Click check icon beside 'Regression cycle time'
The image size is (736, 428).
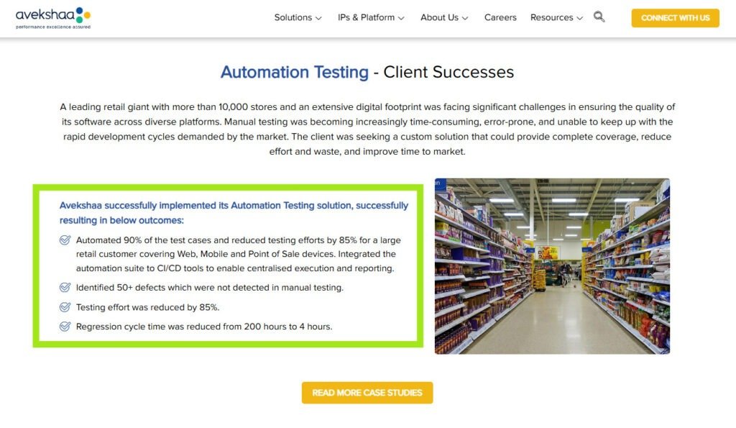click(65, 327)
